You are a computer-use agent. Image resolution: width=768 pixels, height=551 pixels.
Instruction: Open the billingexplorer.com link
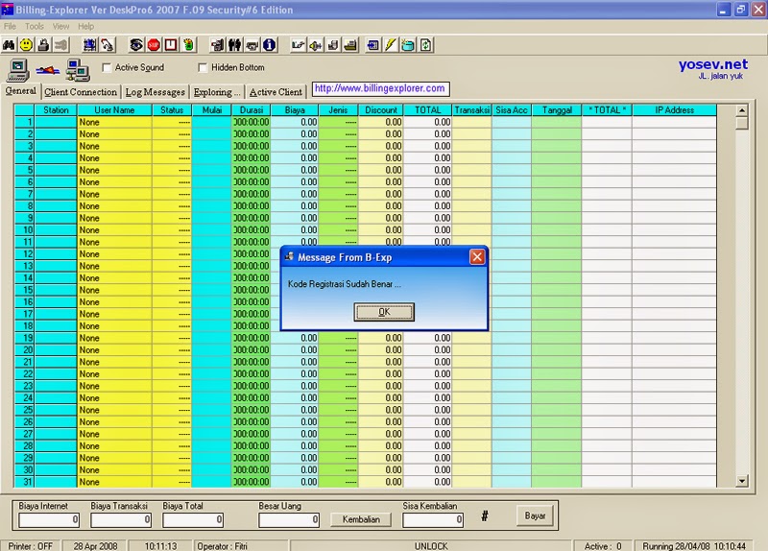click(380, 88)
